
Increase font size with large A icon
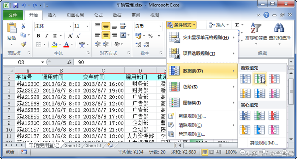[x=70, y=36]
